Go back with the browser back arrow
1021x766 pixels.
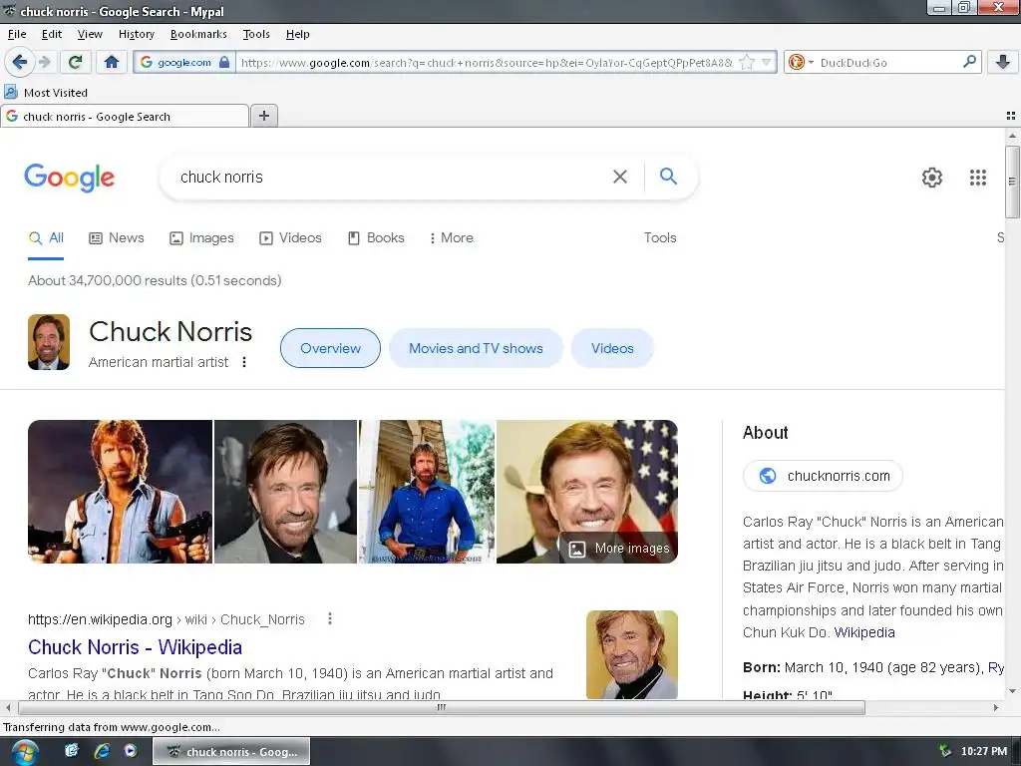19,63
